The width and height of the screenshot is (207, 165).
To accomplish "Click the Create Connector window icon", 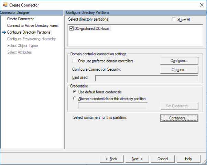I will click(4, 5).
